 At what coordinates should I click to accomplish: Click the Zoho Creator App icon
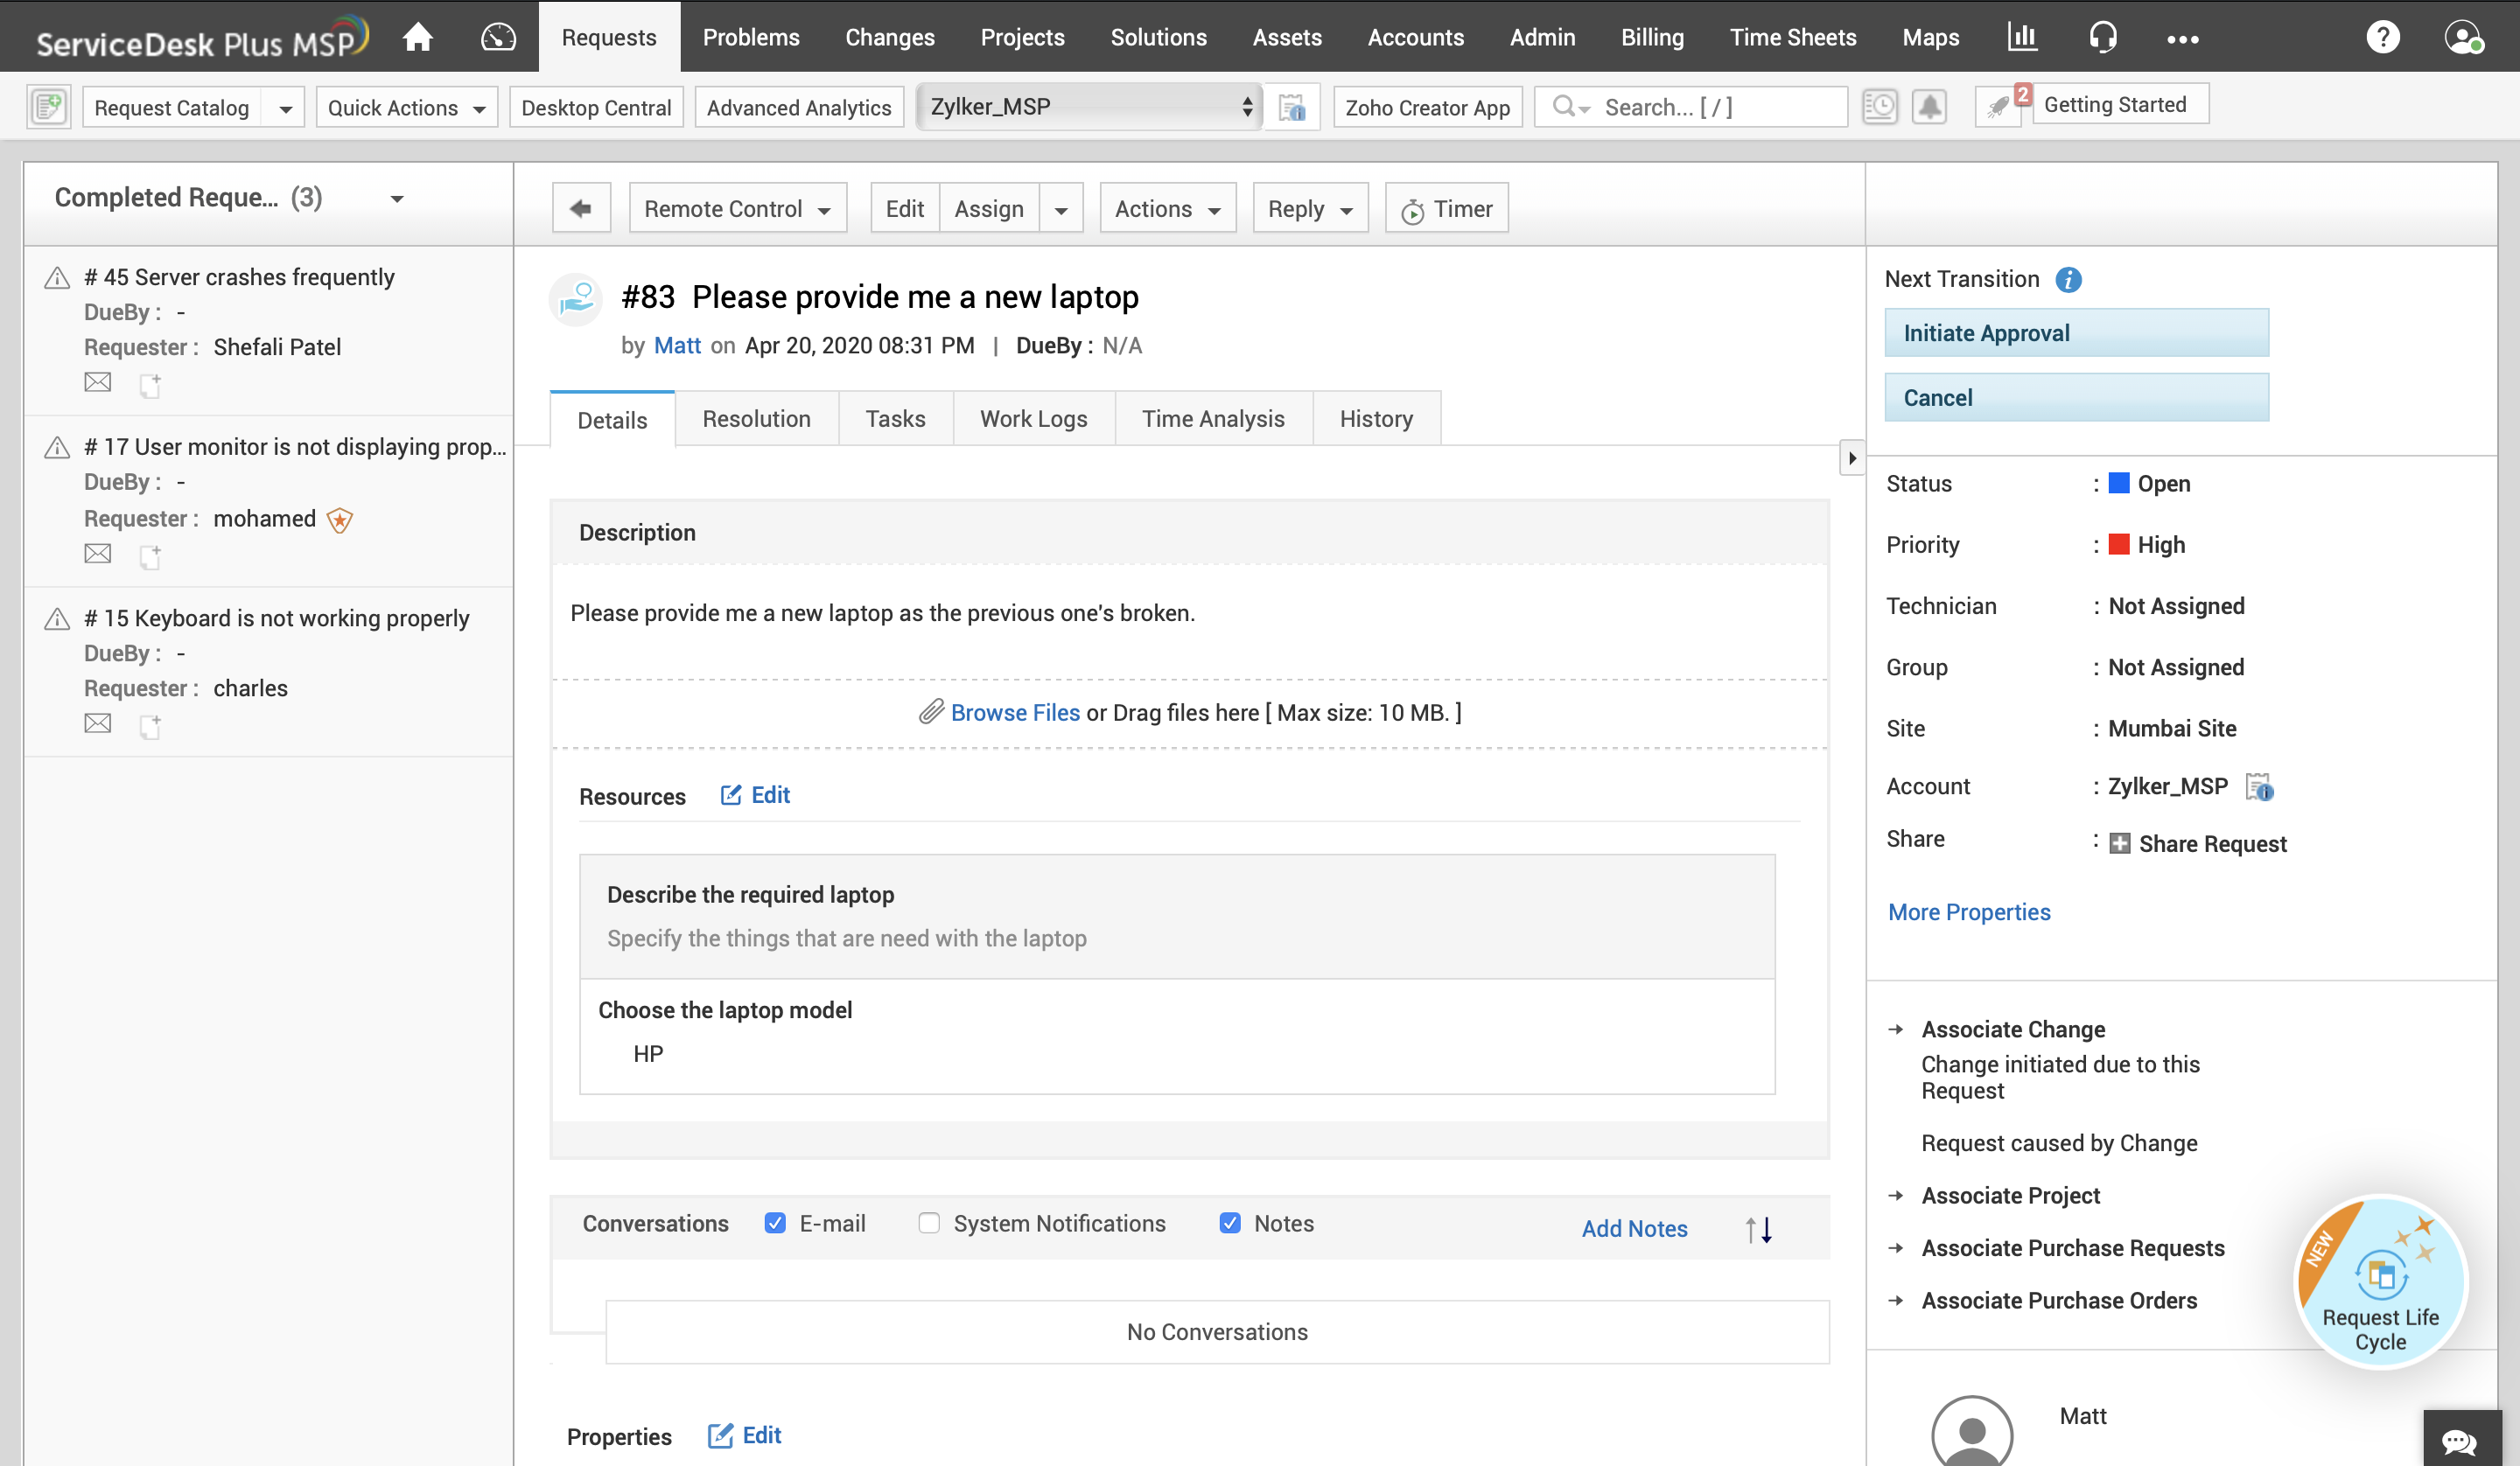[1427, 107]
